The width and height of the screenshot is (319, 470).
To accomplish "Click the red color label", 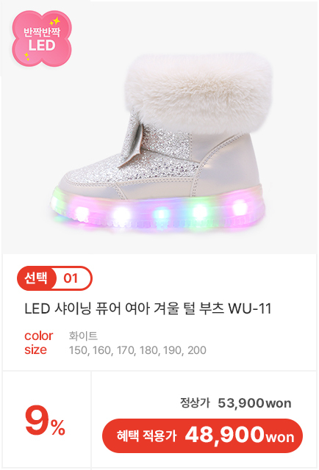I will [38, 336].
